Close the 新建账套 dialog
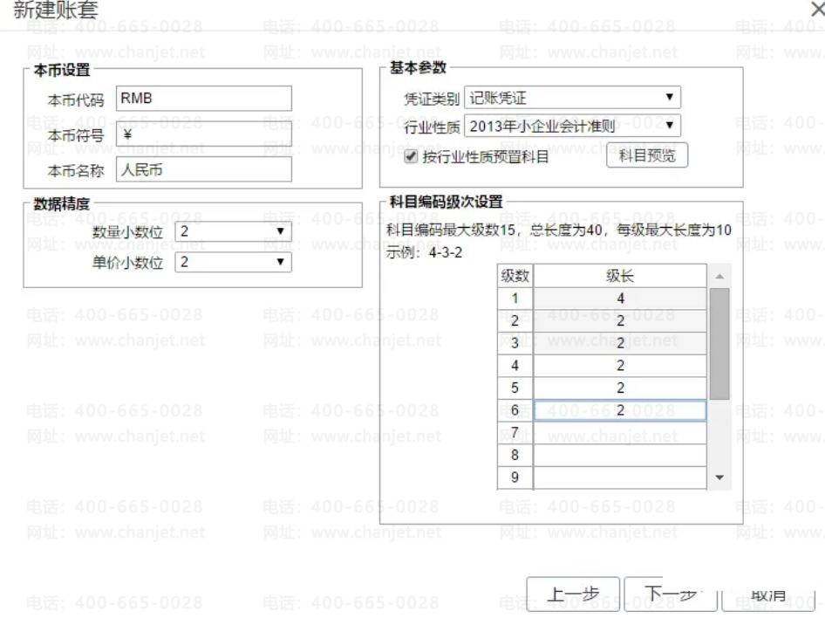825x618 pixels. click(818, 9)
